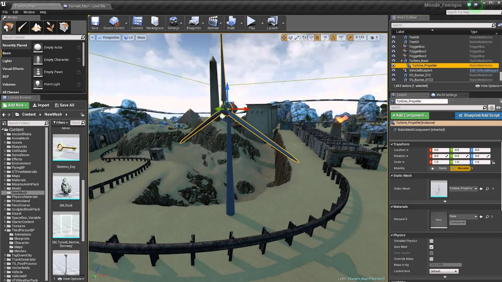Click the Save All button
Viewport: 502px width, 282px height.
(64, 105)
